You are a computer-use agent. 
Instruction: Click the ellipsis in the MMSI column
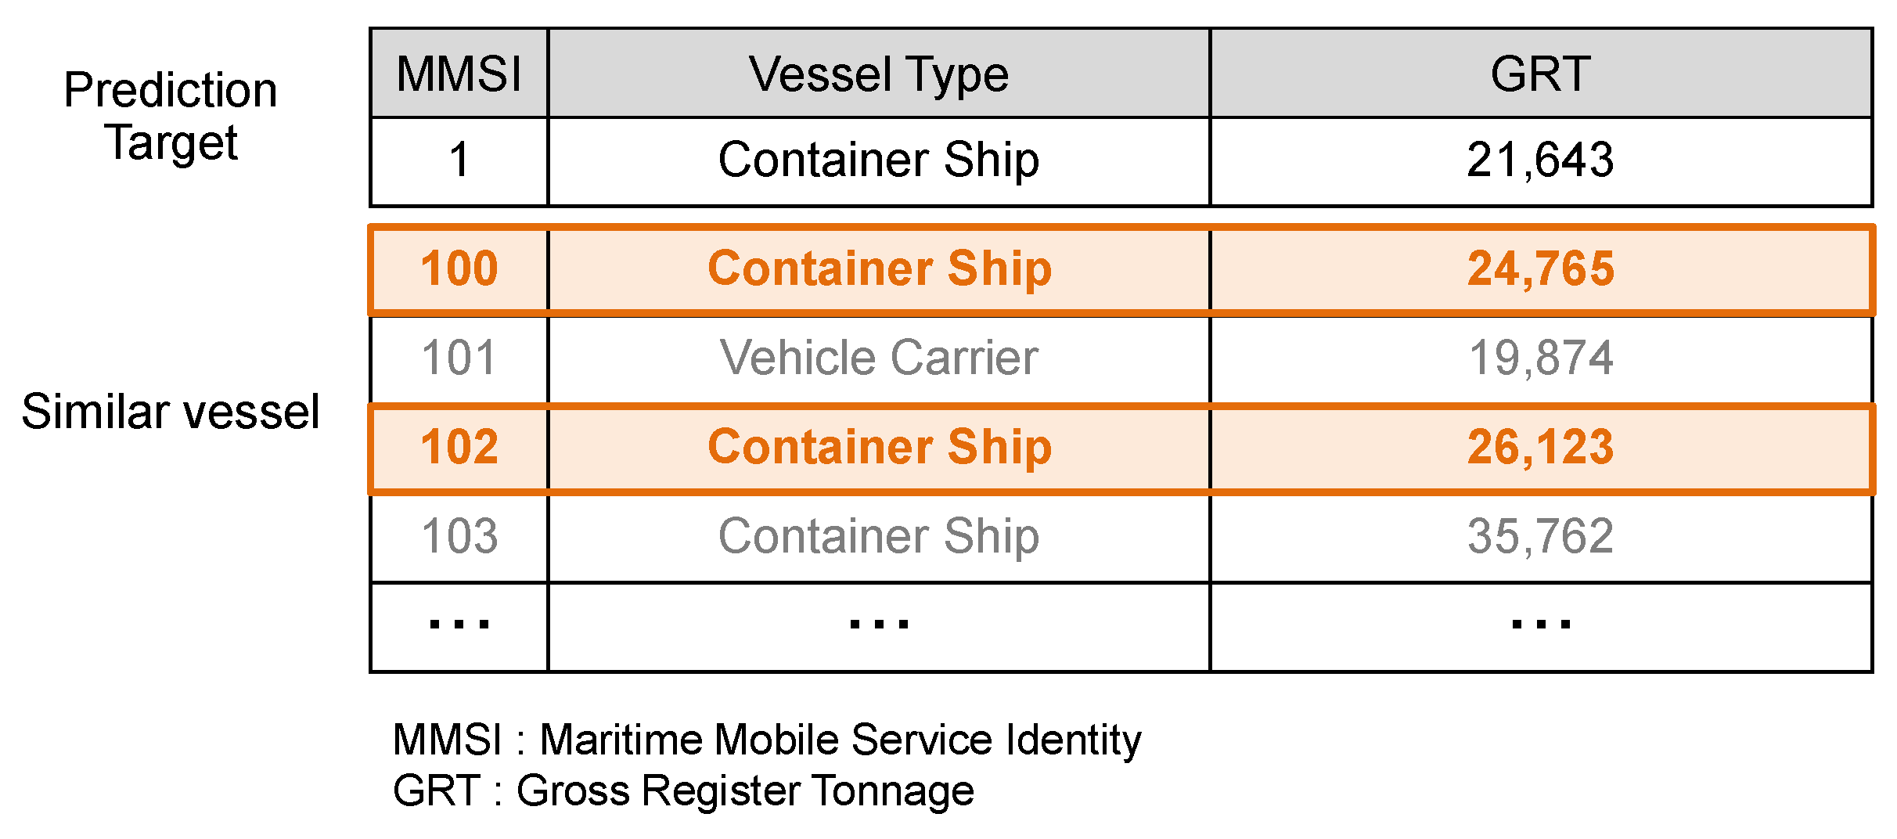459,625
